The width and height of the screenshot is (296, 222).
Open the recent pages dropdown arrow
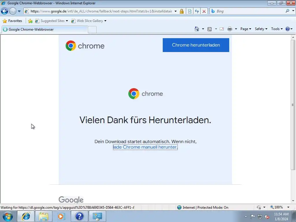pyautogui.click(x=19, y=11)
